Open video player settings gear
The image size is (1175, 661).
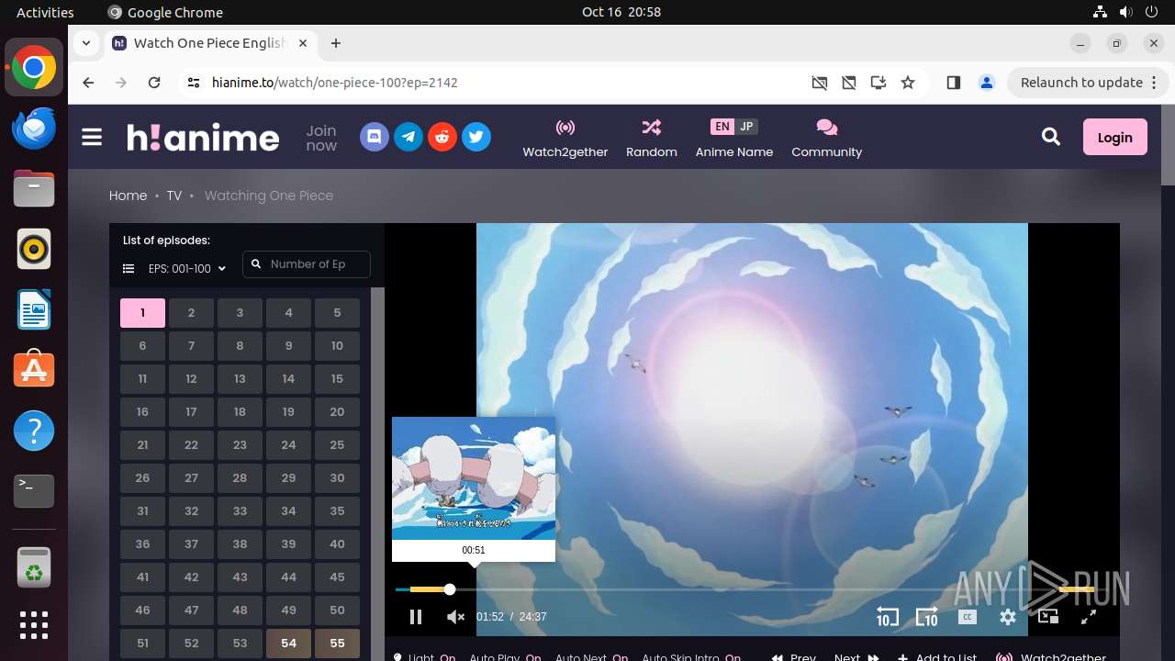tap(1008, 617)
